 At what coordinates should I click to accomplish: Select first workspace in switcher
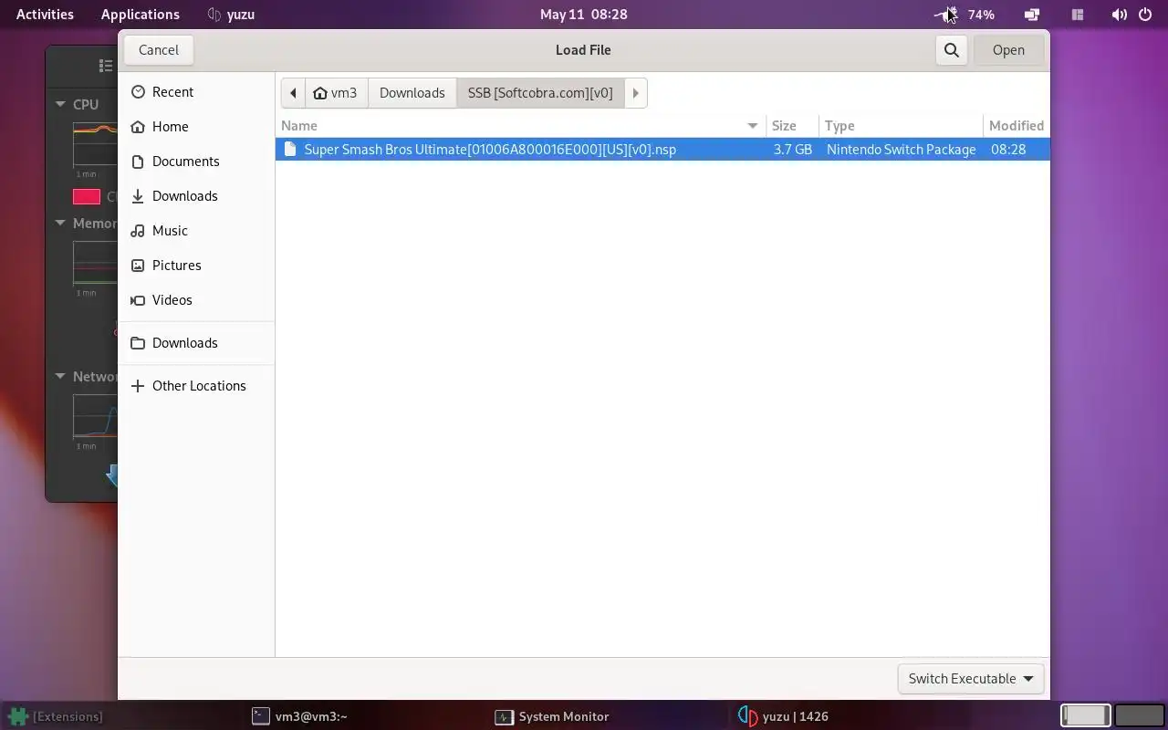pos(1085,715)
